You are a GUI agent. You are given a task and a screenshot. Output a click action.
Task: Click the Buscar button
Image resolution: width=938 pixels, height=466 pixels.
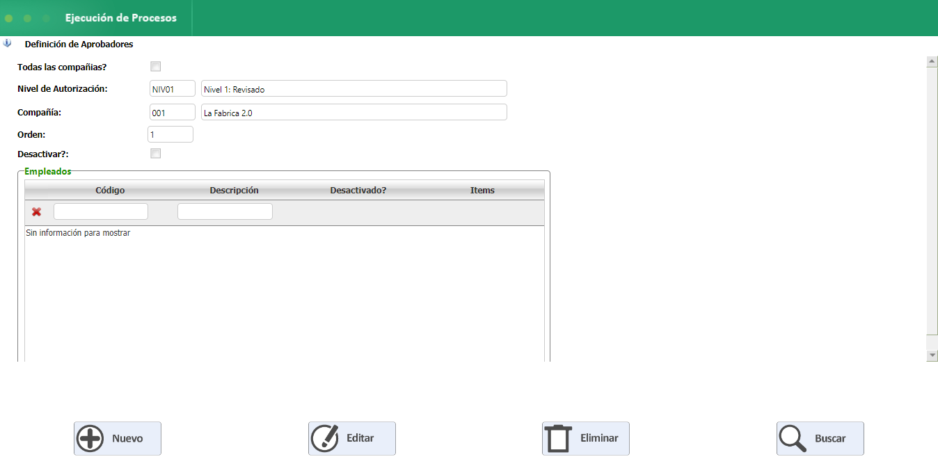click(x=820, y=438)
